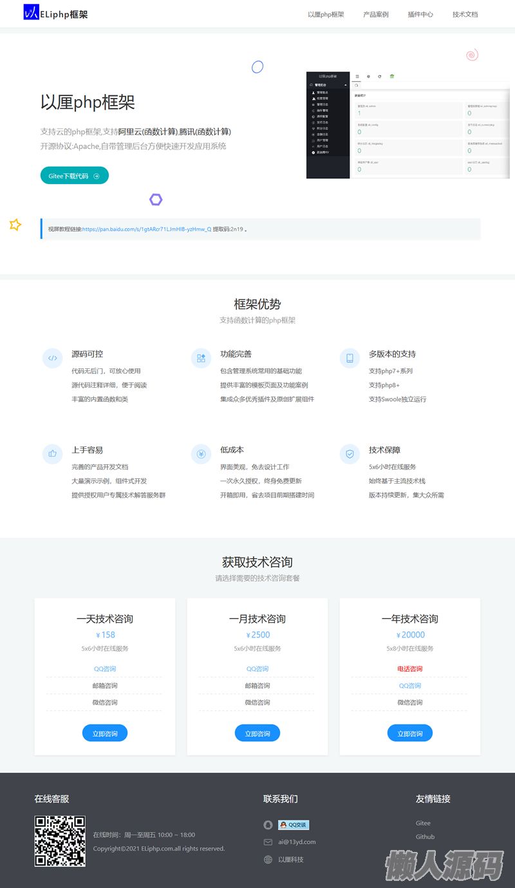Click the 低成本 yen icon
Screen dimensions: 515x888
(x=201, y=454)
